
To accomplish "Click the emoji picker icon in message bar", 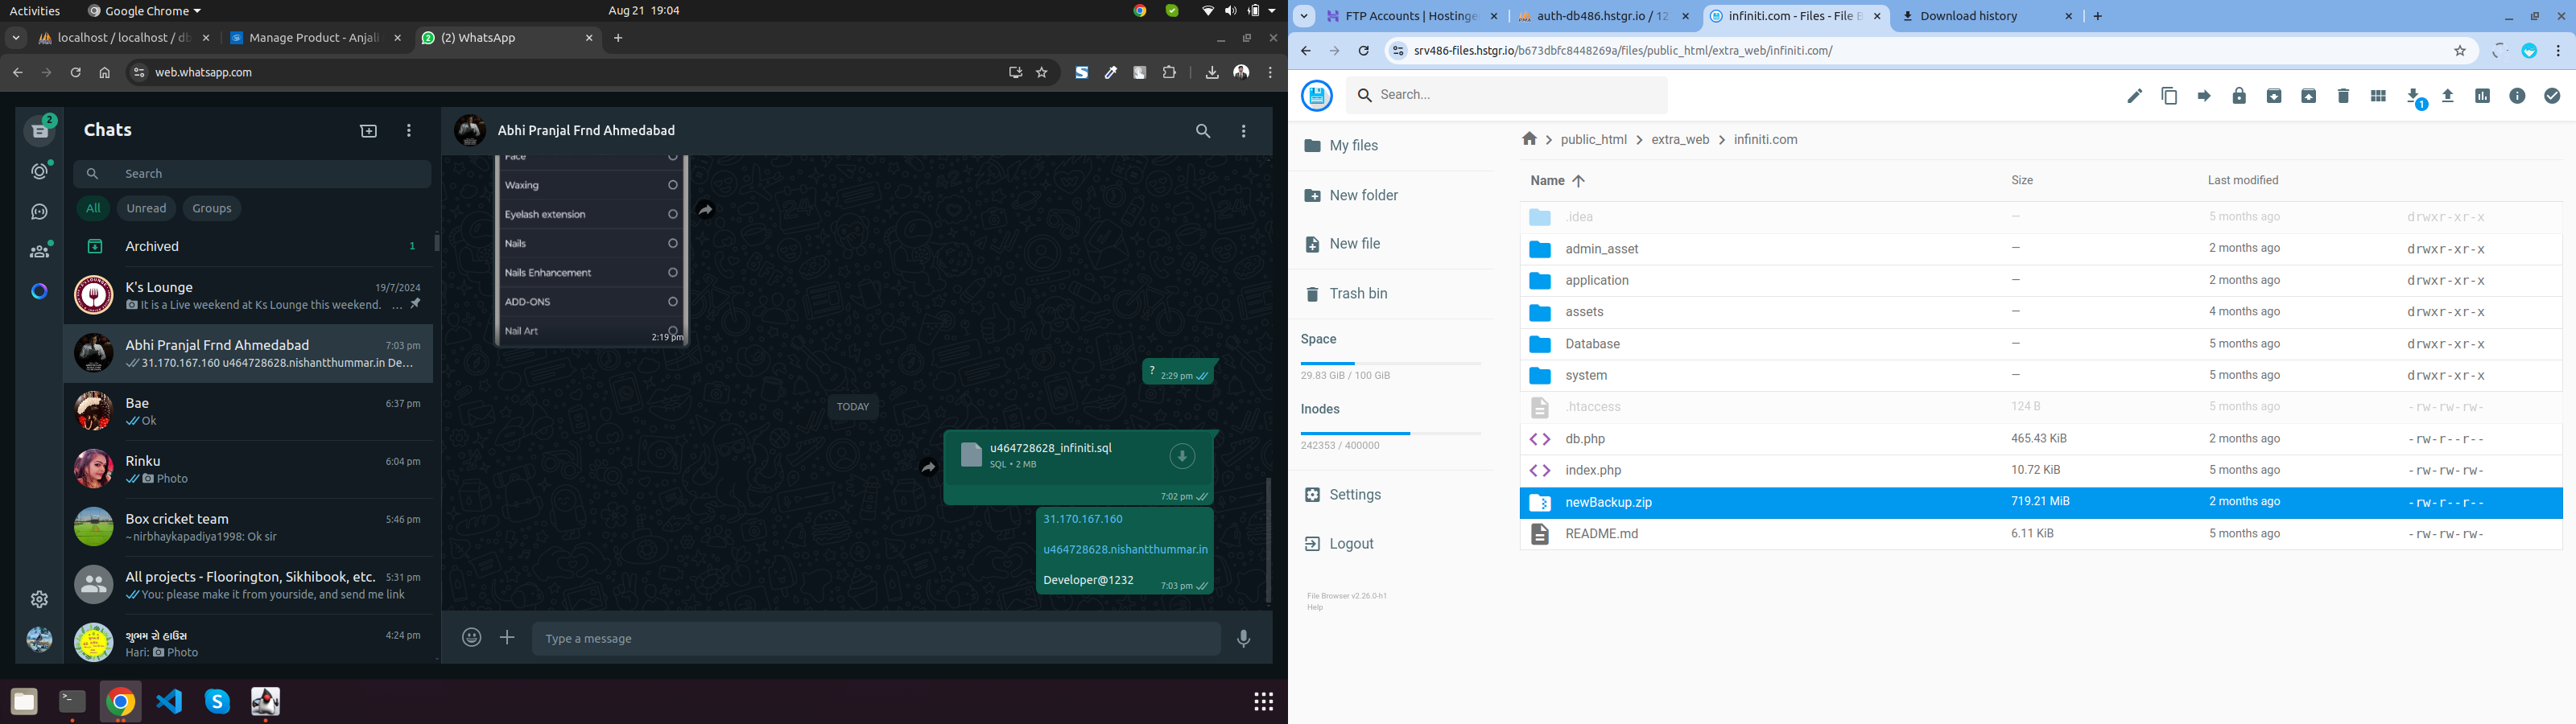I will [x=472, y=638].
